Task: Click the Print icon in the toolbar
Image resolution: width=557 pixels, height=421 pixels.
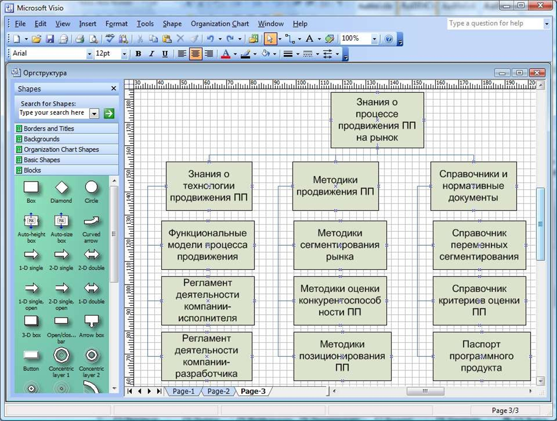Action: coord(79,39)
